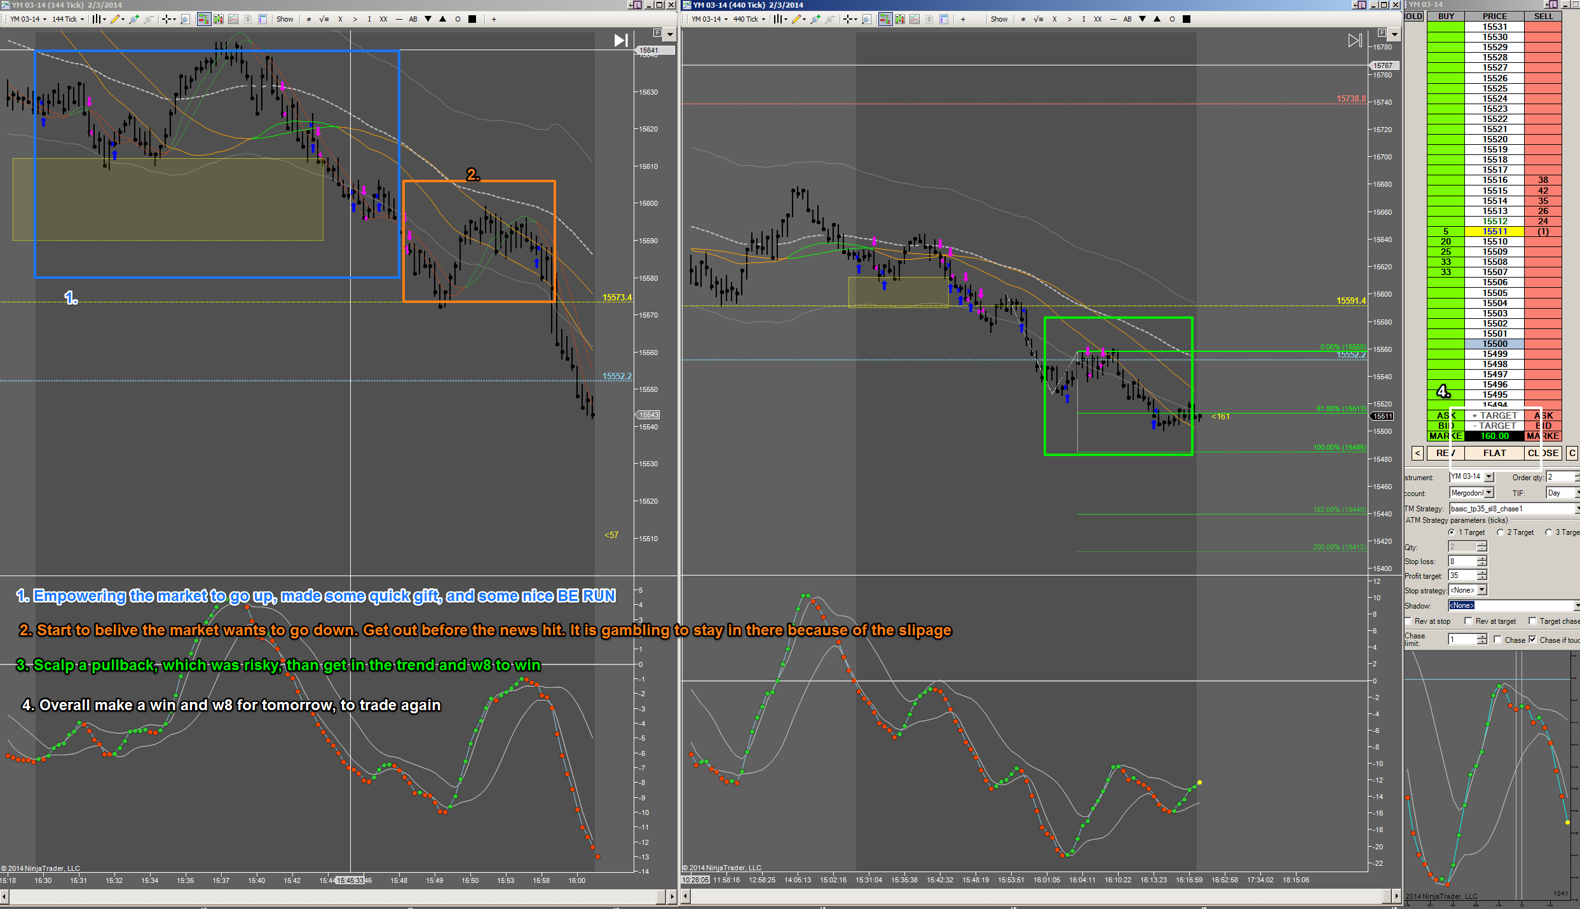Click the up triangle marker in the 144 Tick toolbar

(x=443, y=19)
